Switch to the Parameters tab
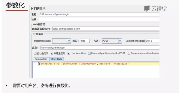This screenshot has height=93, width=180. click(x=41, y=59)
